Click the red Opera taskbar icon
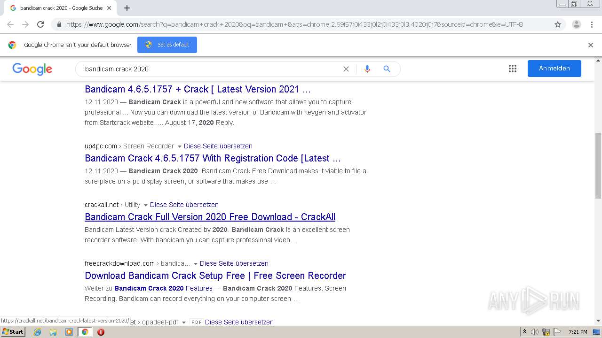The height and width of the screenshot is (338, 602). (x=101, y=332)
